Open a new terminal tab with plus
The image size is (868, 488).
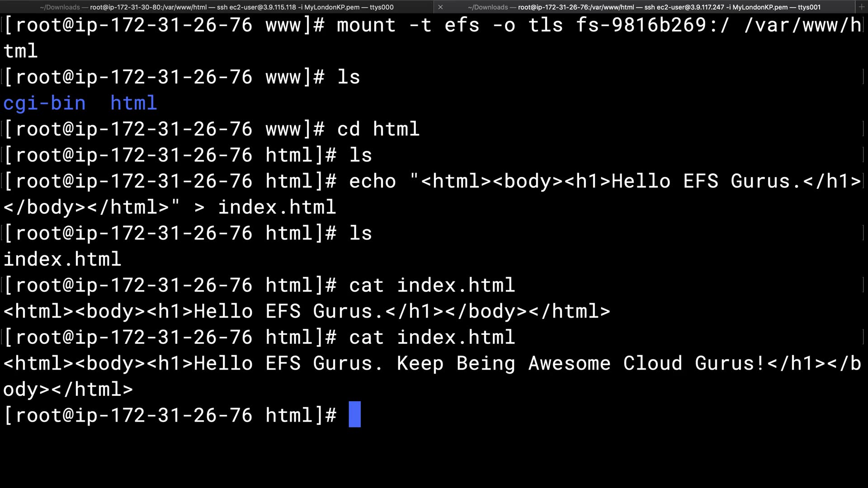click(862, 7)
